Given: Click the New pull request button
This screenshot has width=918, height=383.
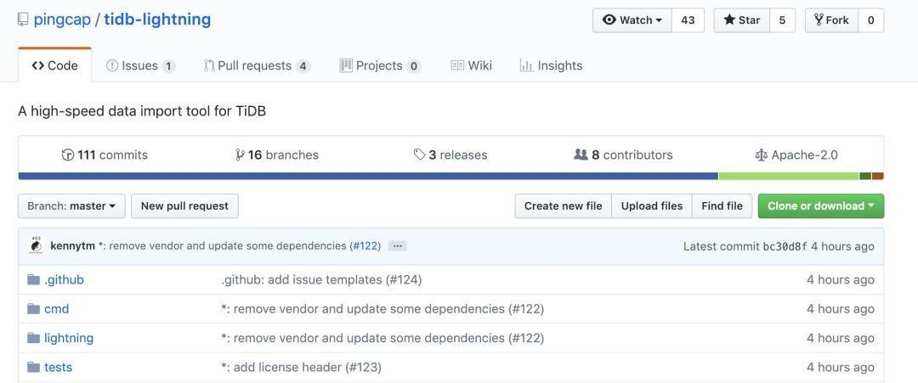Looking at the screenshot, I should [x=184, y=206].
